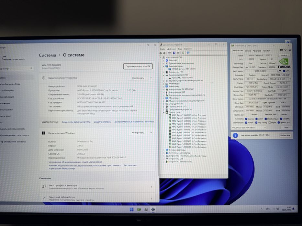Click the Контроллеры USB icon in device tree
Viewport: 302px width, 226px height.
click(167, 92)
